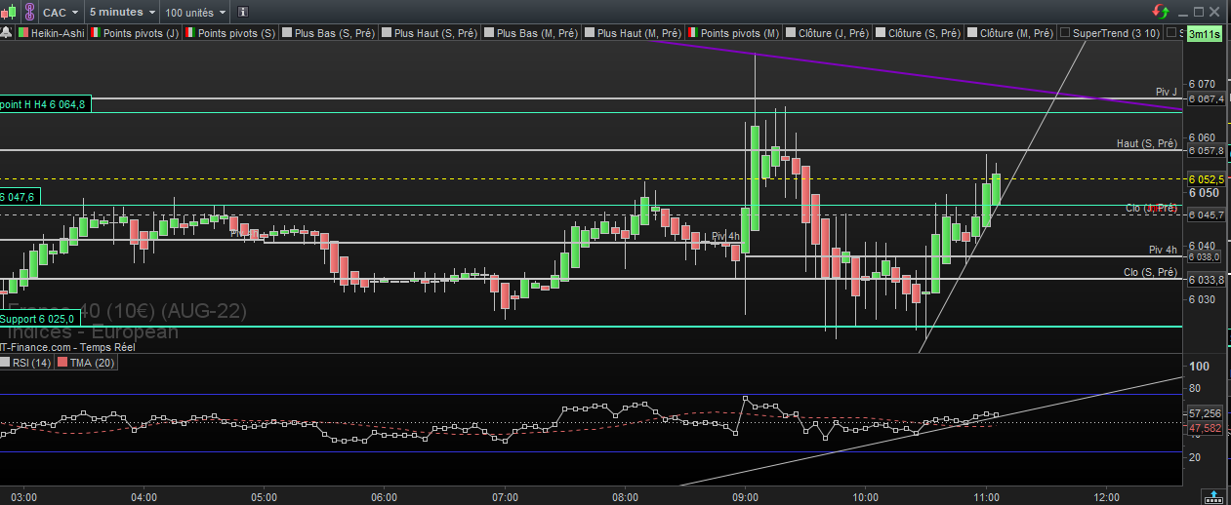The height and width of the screenshot is (505, 1231).
Task: Click the 6 067,4 price axis tag
Action: (1205, 98)
